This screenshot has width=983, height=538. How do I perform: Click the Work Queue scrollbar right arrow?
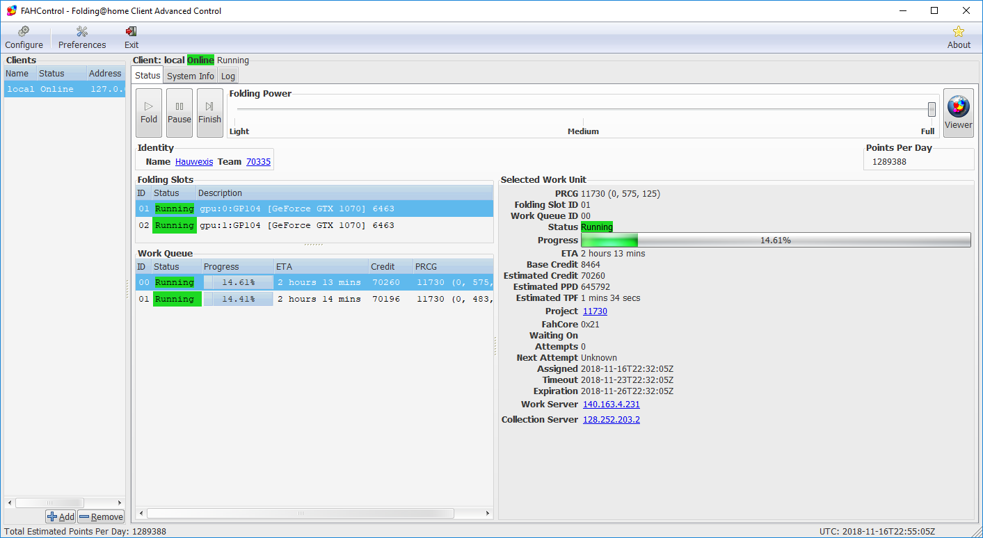488,513
